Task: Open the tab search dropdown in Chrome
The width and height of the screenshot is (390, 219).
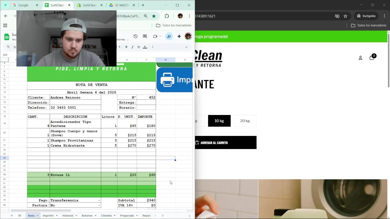Action: tap(5, 5)
